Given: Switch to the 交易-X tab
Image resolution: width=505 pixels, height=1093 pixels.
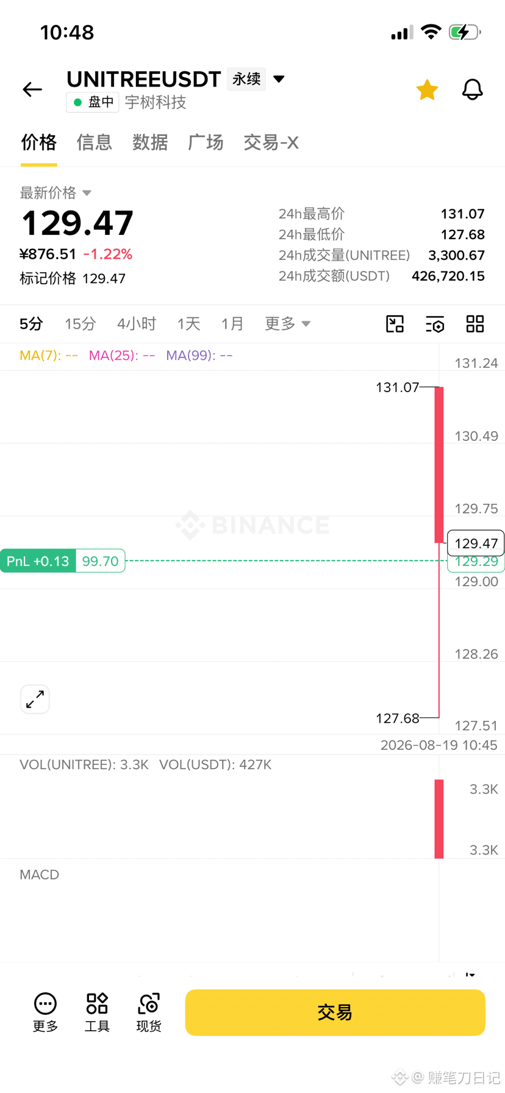Looking at the screenshot, I should pos(271,142).
